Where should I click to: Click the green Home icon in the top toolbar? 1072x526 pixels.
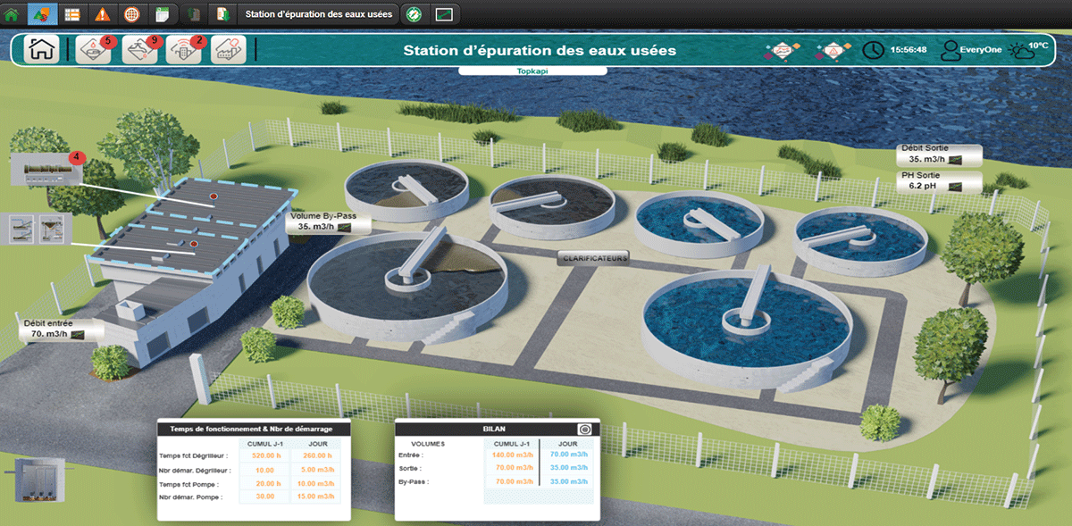pyautogui.click(x=11, y=13)
